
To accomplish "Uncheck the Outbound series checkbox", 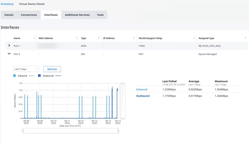I will point(39,76).
